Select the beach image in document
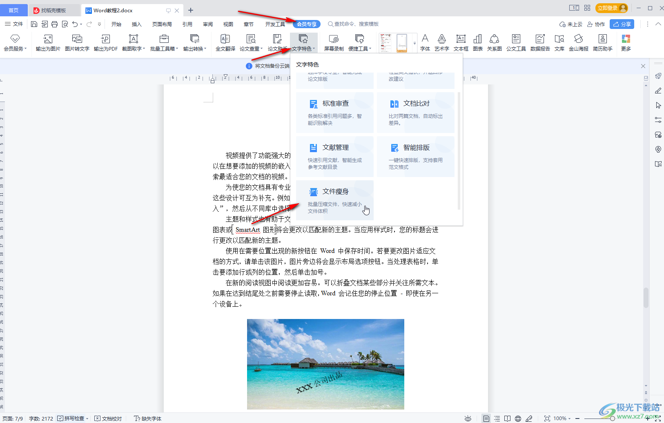Viewport: 664px width, 423px height. (x=325, y=364)
